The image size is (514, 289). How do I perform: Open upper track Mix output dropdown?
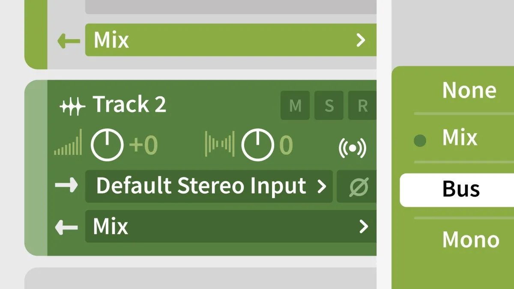click(230, 40)
